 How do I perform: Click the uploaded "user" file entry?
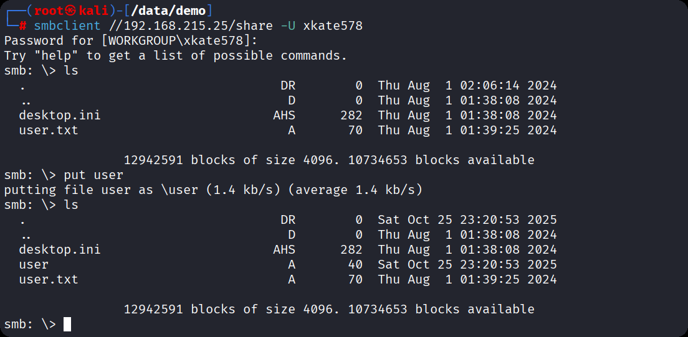34,264
